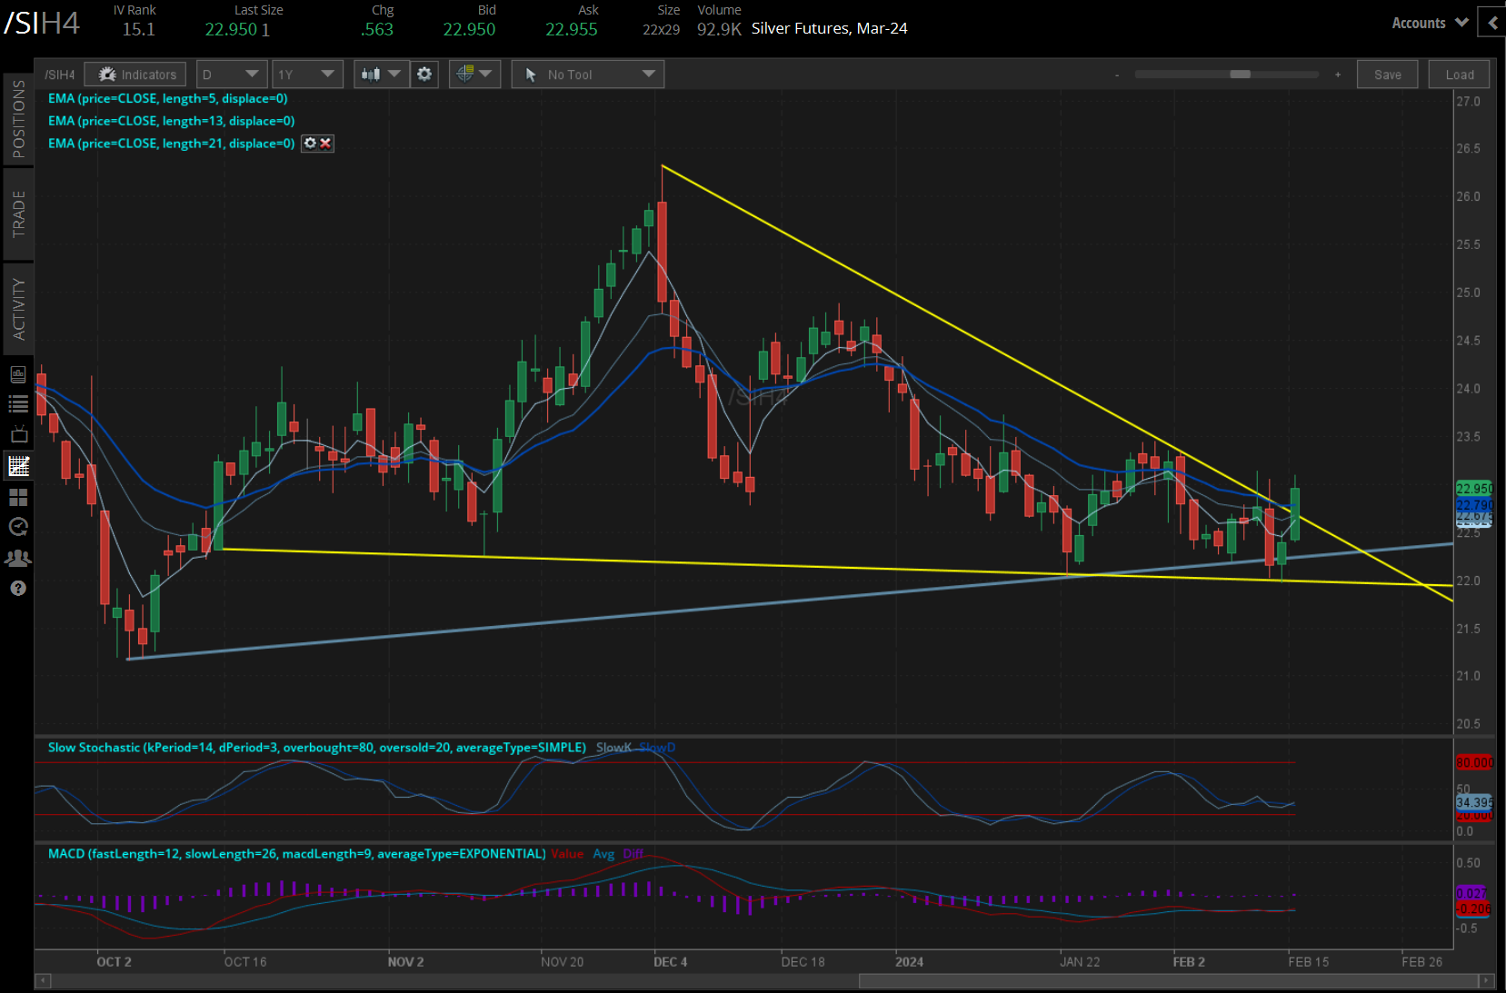The width and height of the screenshot is (1506, 993).
Task: Click the Live News TV icon
Action: click(x=18, y=434)
